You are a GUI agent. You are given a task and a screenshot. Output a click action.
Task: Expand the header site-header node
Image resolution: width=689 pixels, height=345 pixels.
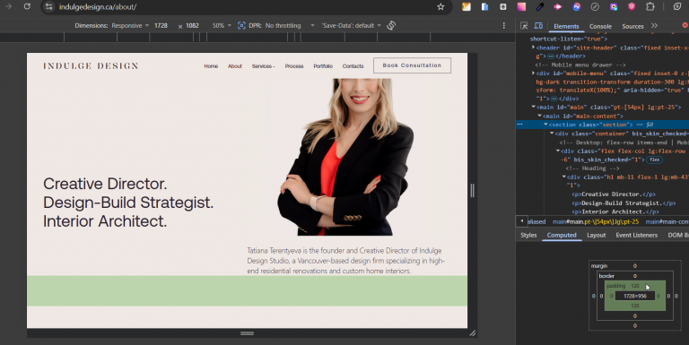click(534, 47)
